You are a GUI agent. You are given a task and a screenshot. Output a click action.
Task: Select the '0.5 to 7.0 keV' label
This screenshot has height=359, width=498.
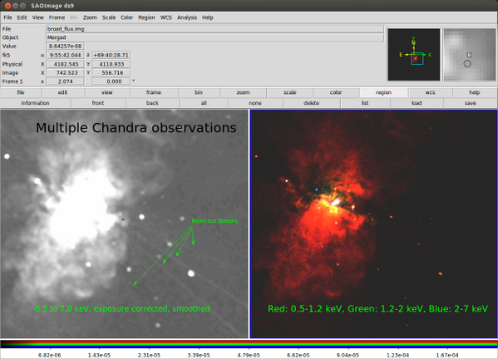click(x=122, y=308)
